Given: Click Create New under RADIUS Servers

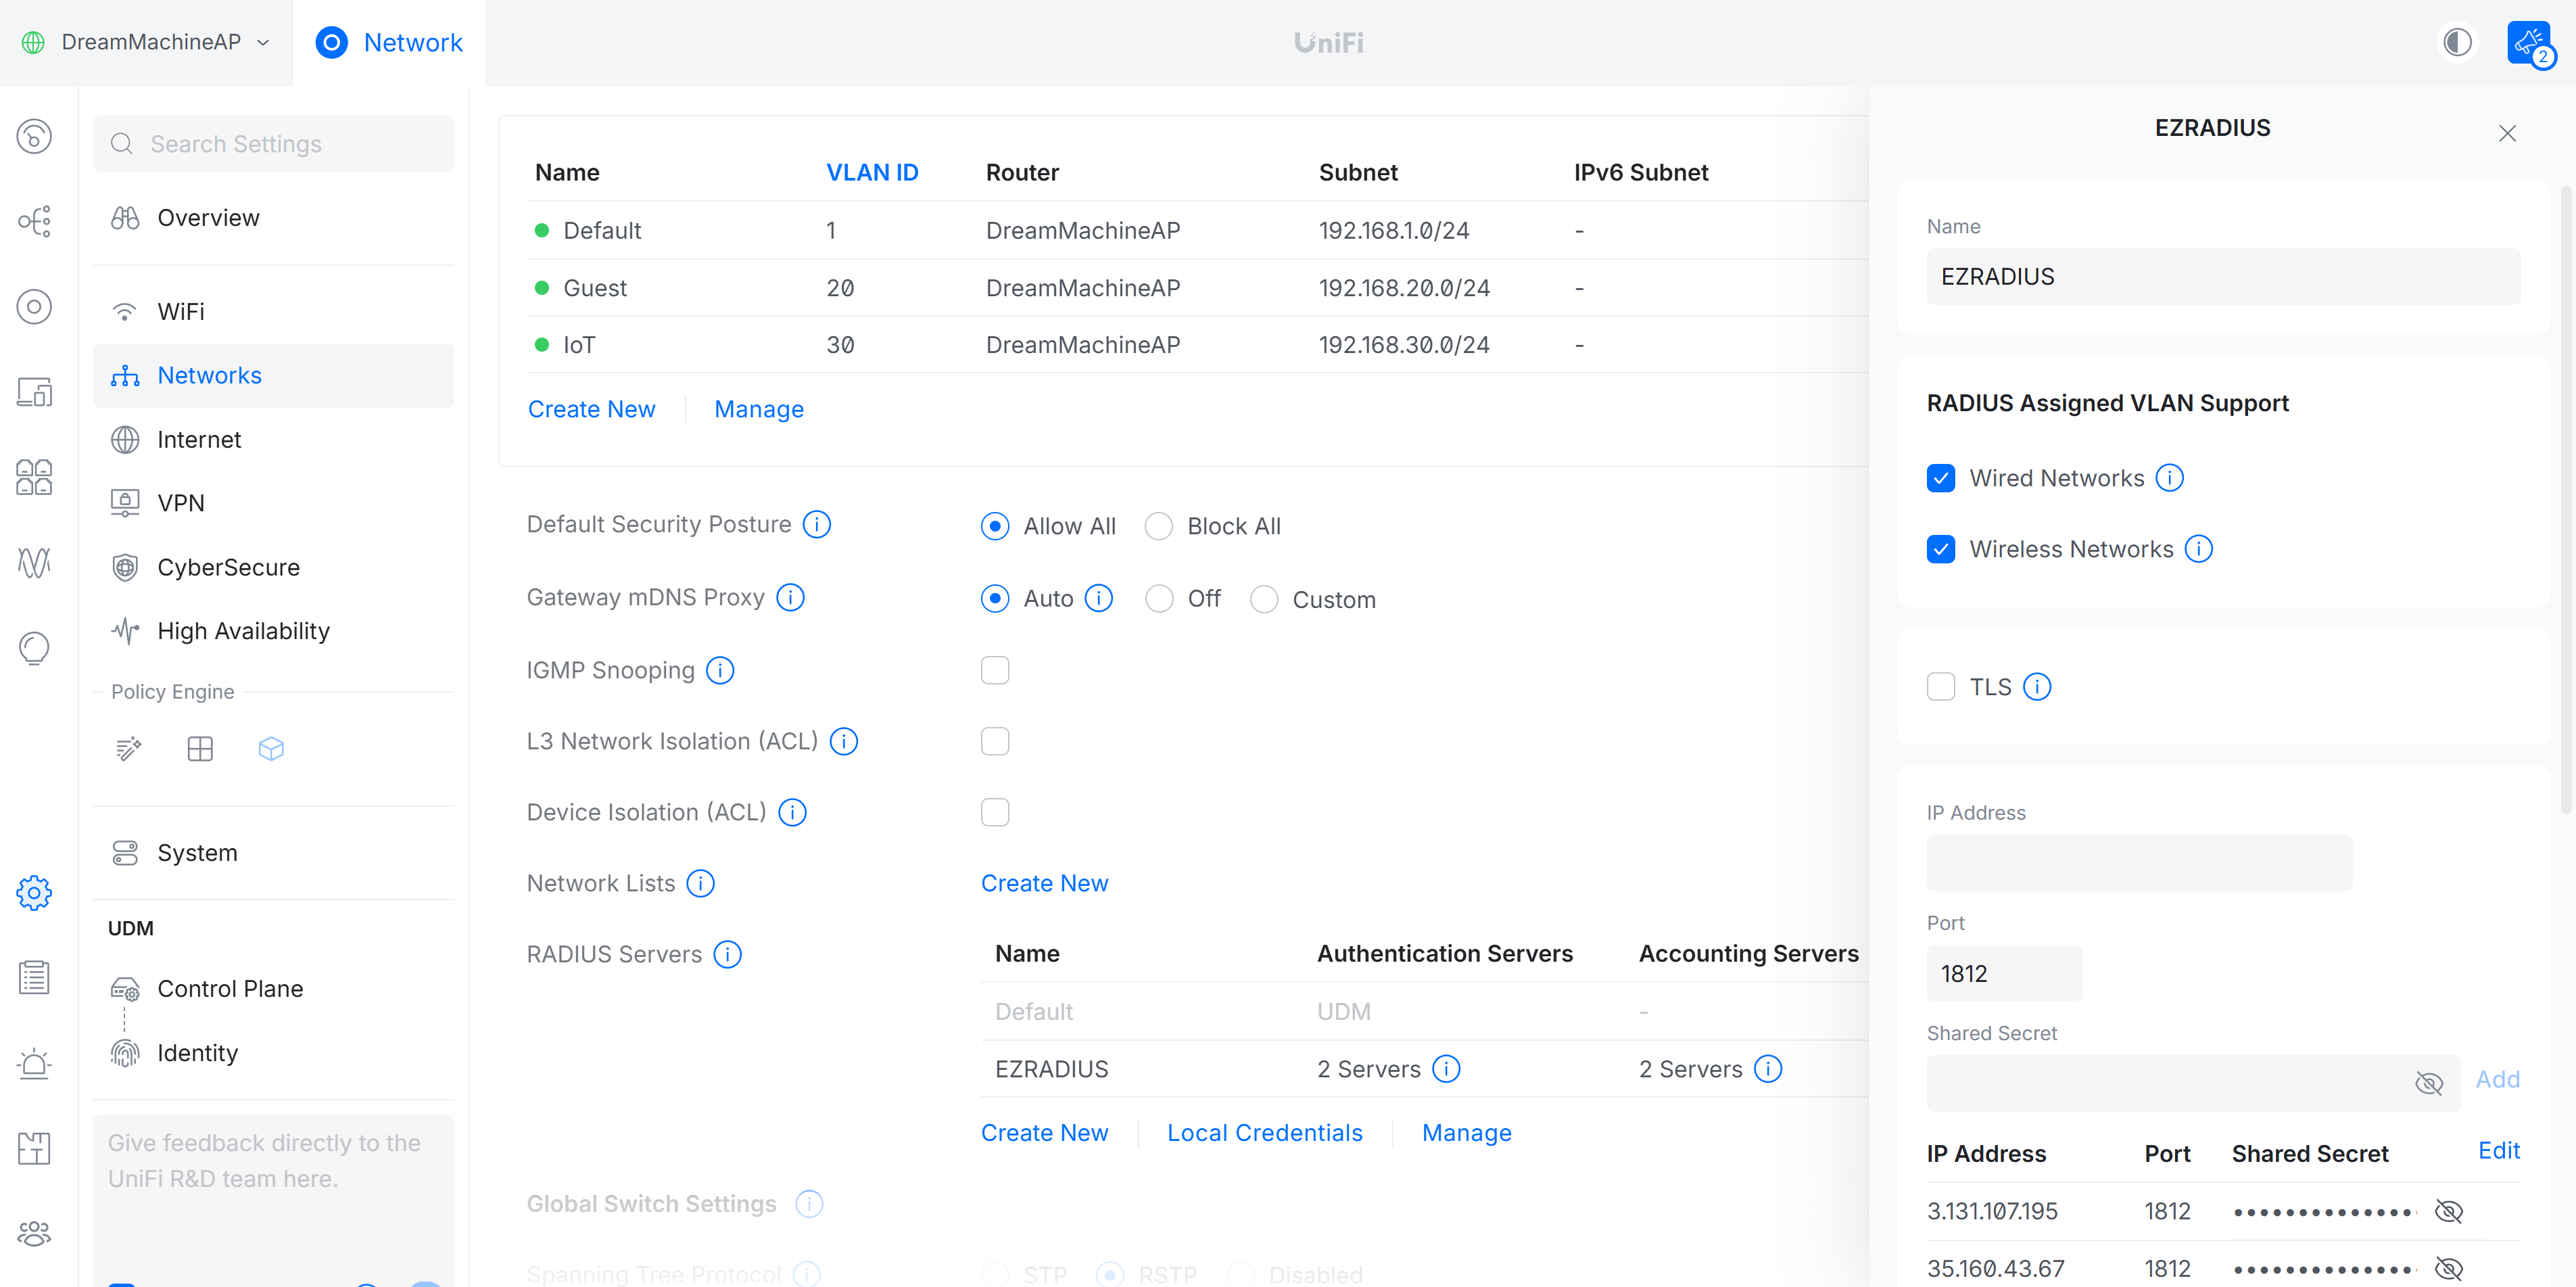Looking at the screenshot, I should point(1044,1132).
